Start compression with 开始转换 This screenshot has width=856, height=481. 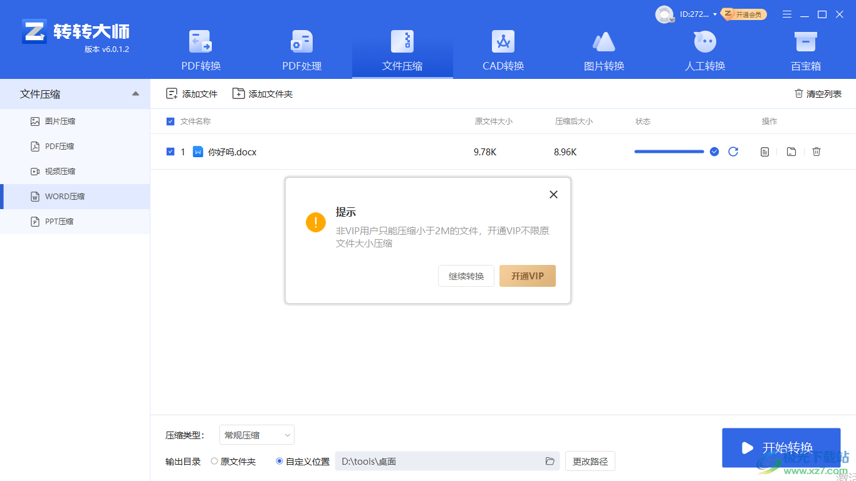point(781,448)
